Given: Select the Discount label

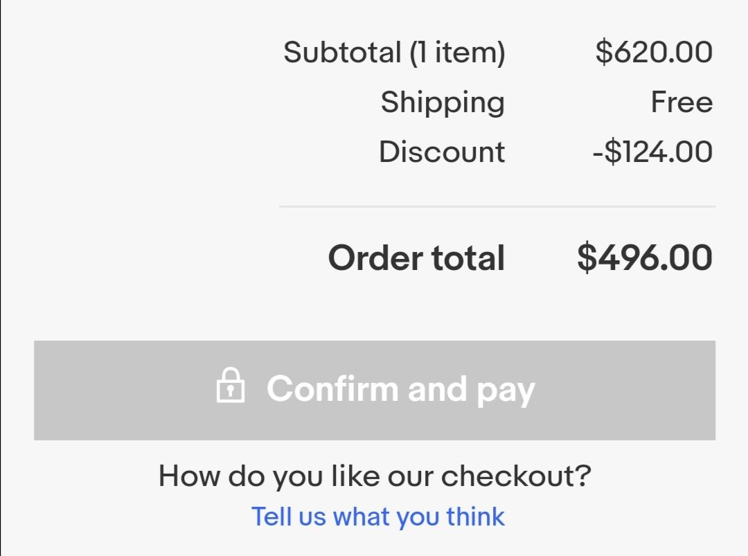Looking at the screenshot, I should (442, 152).
